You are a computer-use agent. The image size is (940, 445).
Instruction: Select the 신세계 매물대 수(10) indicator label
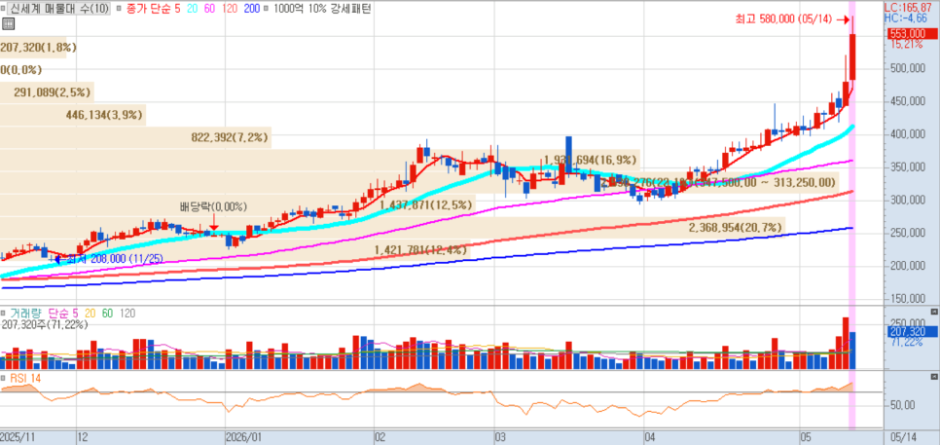60,9
